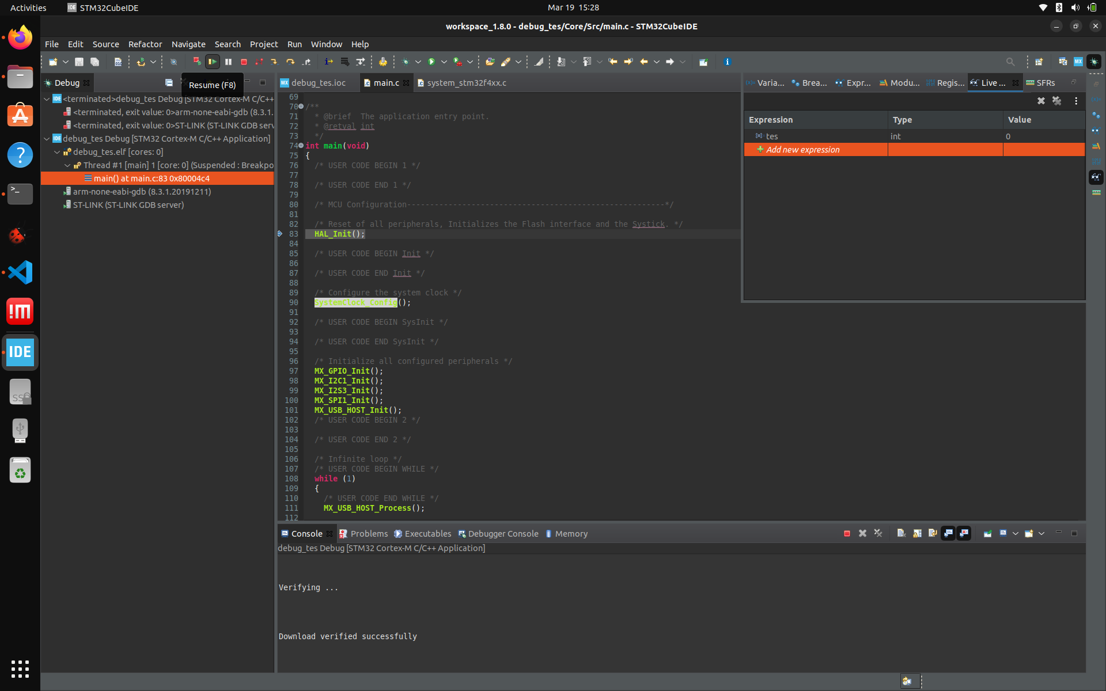Collapse terminated debug_tes Debug node
The image size is (1106, 691).
click(47, 99)
